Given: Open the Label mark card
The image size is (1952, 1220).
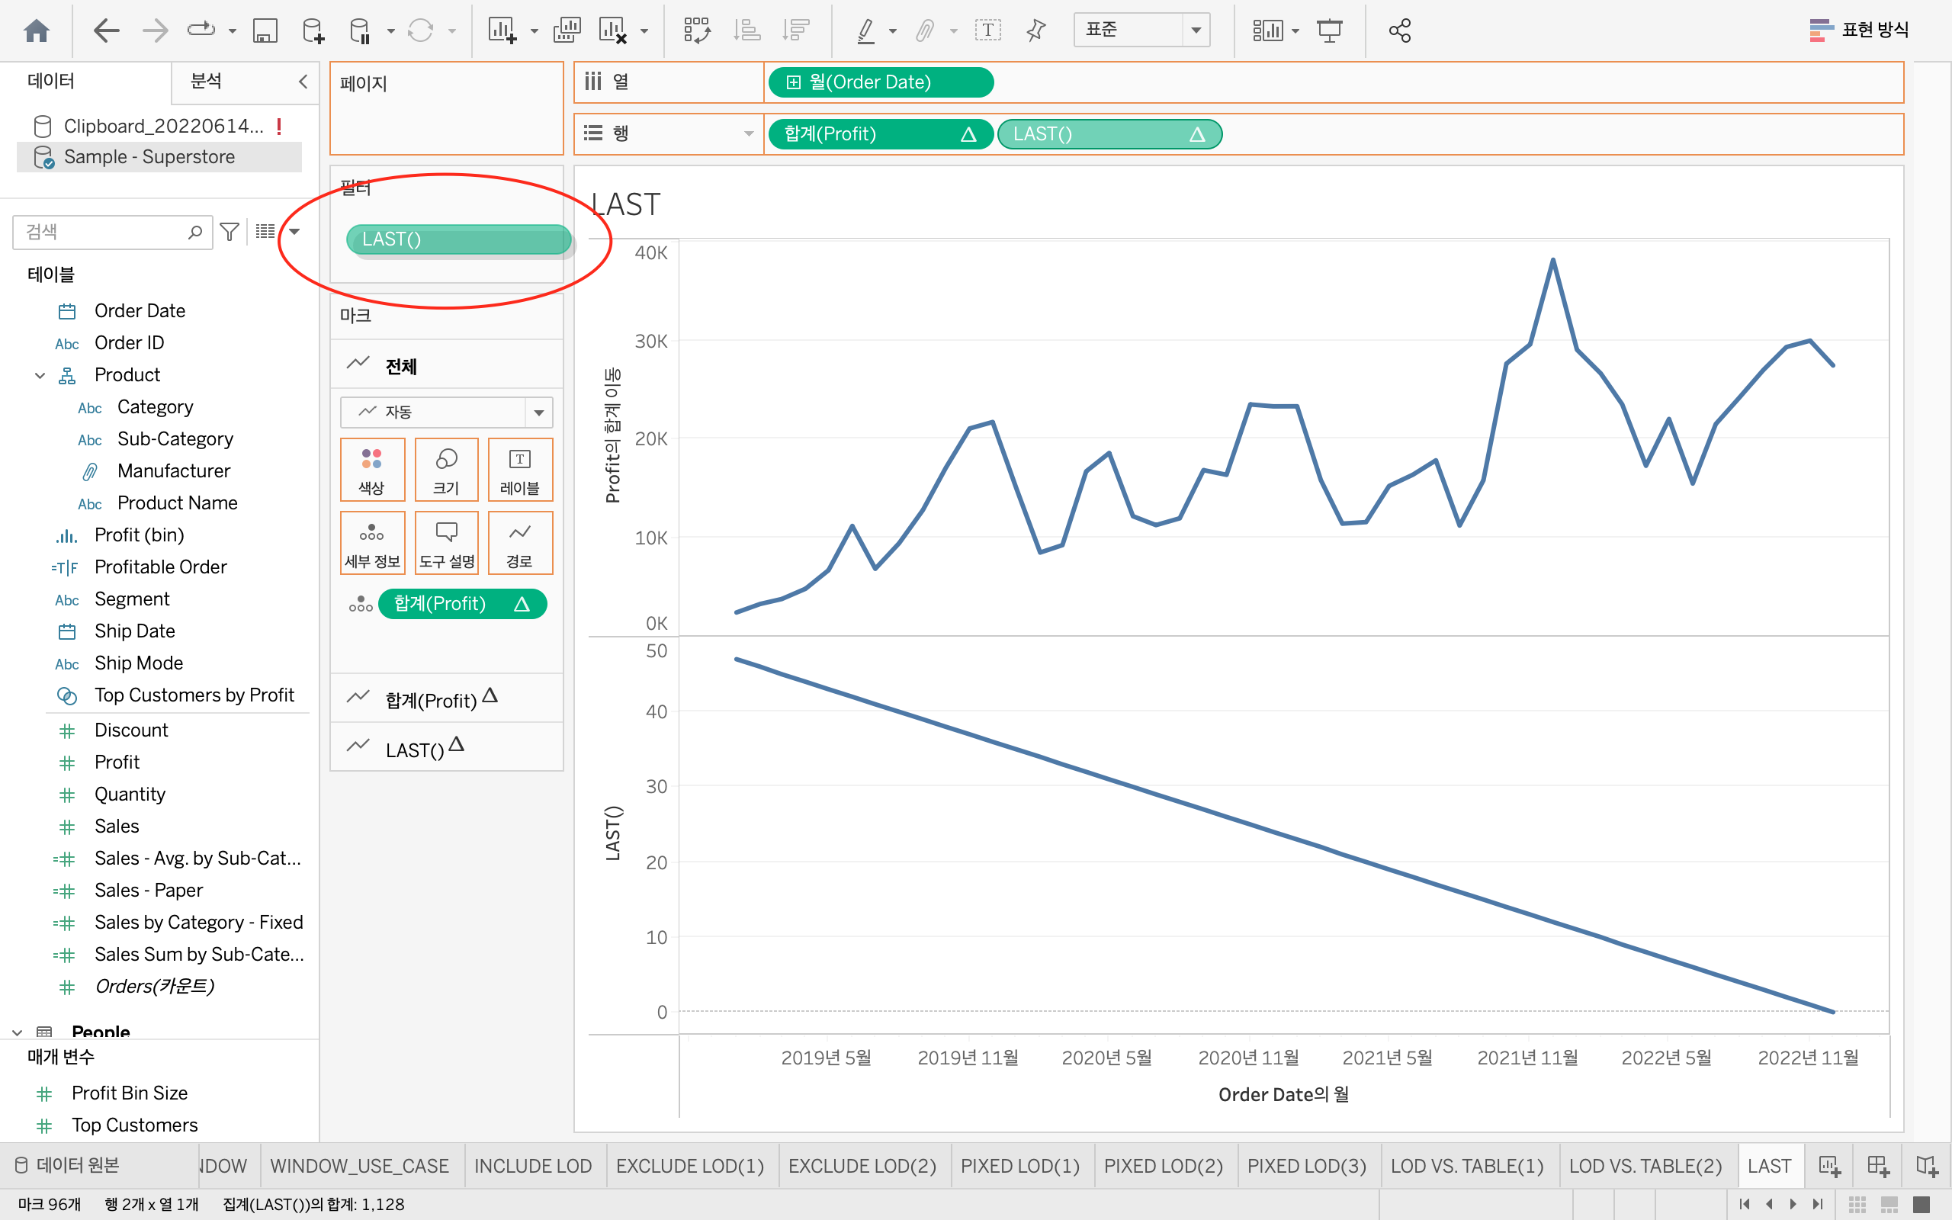Looking at the screenshot, I should [519, 470].
